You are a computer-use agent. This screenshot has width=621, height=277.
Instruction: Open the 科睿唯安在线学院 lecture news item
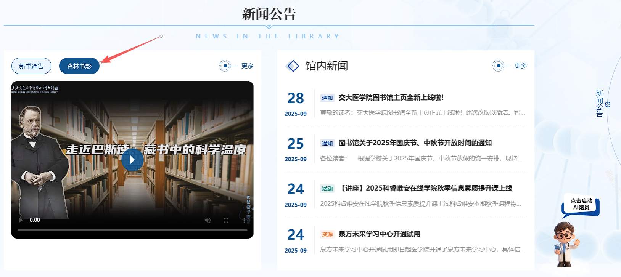click(x=425, y=188)
